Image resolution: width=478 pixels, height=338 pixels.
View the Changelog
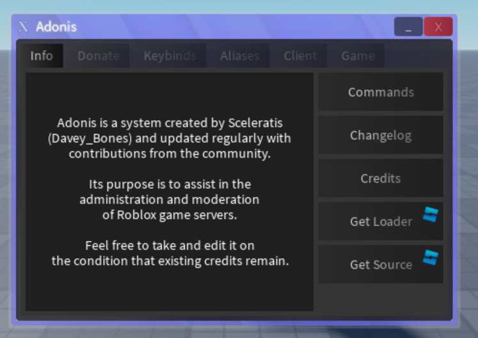click(x=381, y=135)
